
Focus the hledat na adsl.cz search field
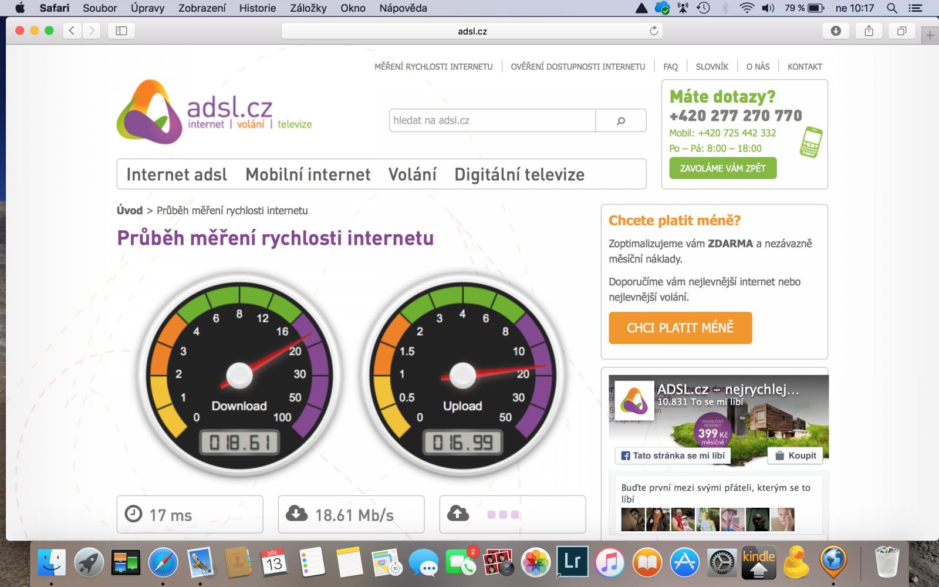pyautogui.click(x=492, y=121)
